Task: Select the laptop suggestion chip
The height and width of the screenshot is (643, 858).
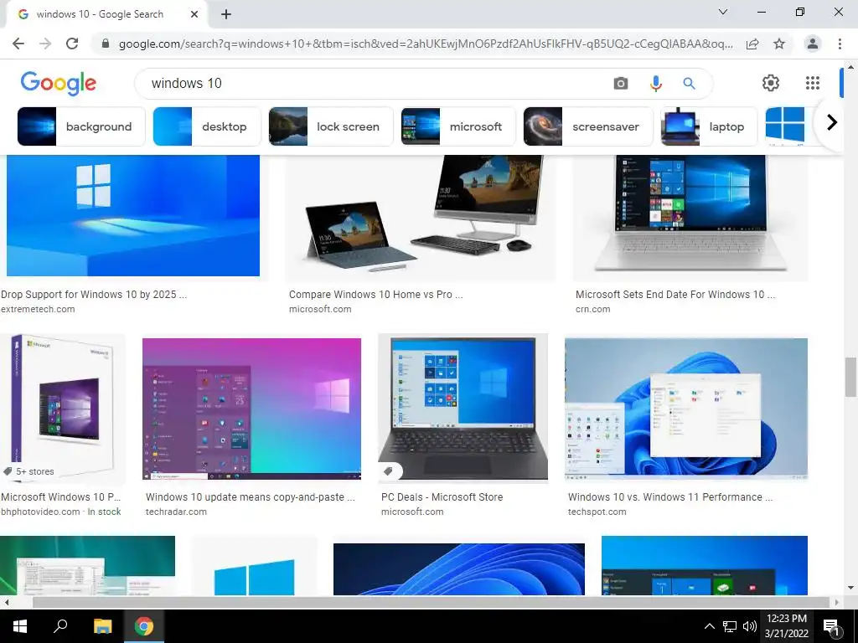Action: [709, 126]
